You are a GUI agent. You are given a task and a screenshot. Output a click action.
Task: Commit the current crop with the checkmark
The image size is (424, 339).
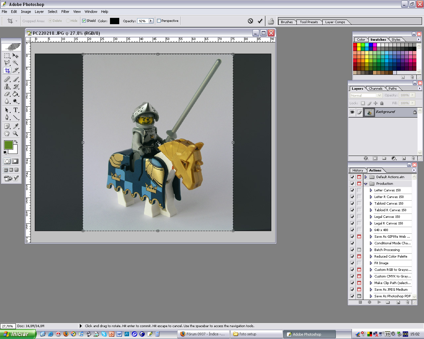pyautogui.click(x=260, y=21)
